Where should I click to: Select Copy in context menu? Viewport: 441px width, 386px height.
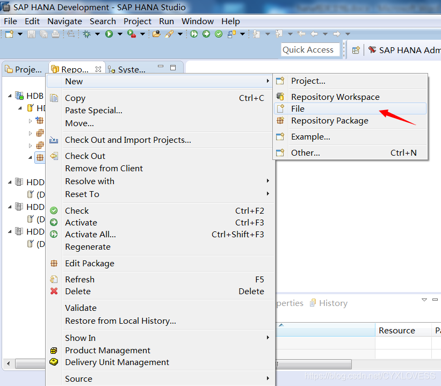coord(160,98)
